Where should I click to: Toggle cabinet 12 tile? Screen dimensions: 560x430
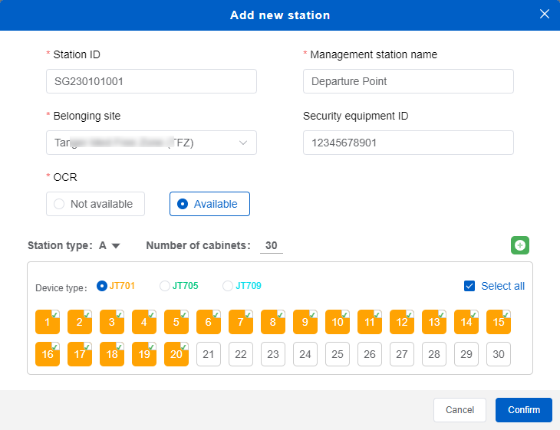402,322
